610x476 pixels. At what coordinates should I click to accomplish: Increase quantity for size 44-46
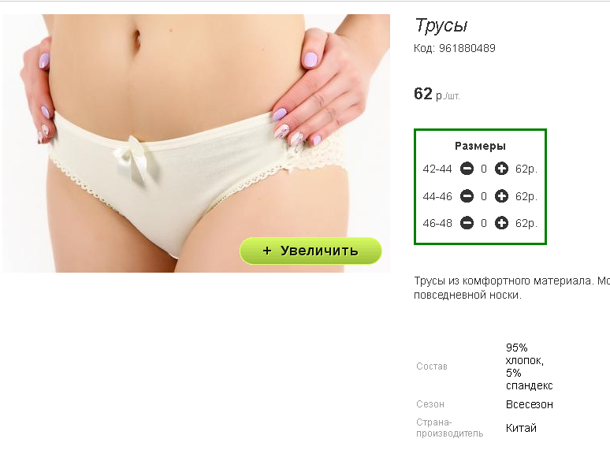[x=501, y=196]
